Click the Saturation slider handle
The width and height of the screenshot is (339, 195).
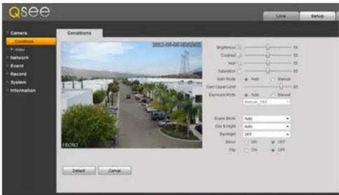[268, 71]
